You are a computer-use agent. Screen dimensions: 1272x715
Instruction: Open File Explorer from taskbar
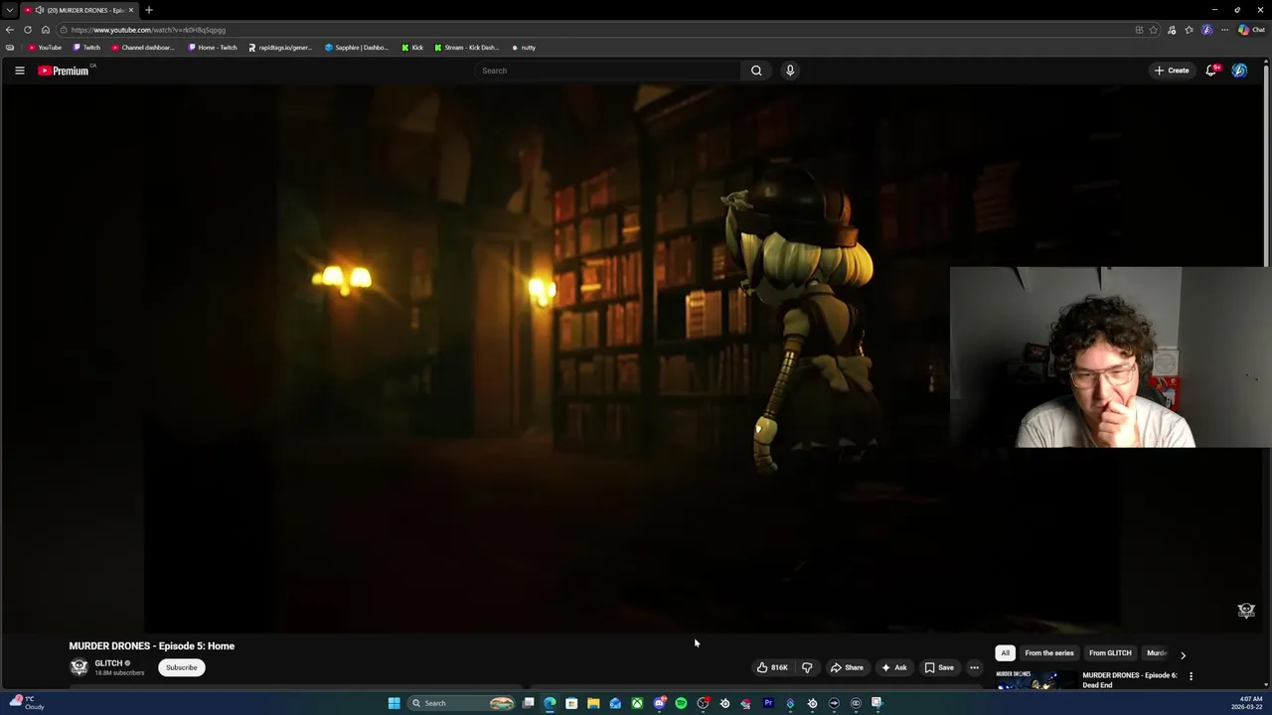(593, 703)
